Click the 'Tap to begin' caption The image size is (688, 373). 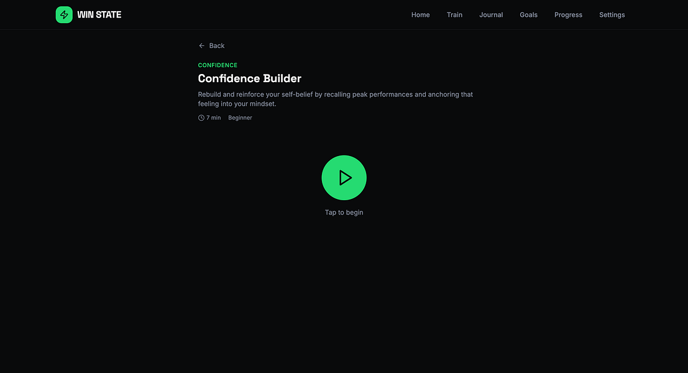(x=344, y=213)
